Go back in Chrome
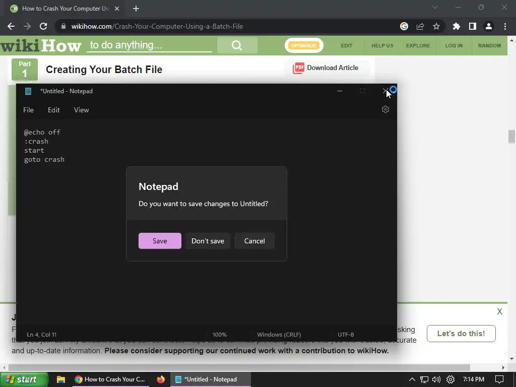 [x=11, y=26]
